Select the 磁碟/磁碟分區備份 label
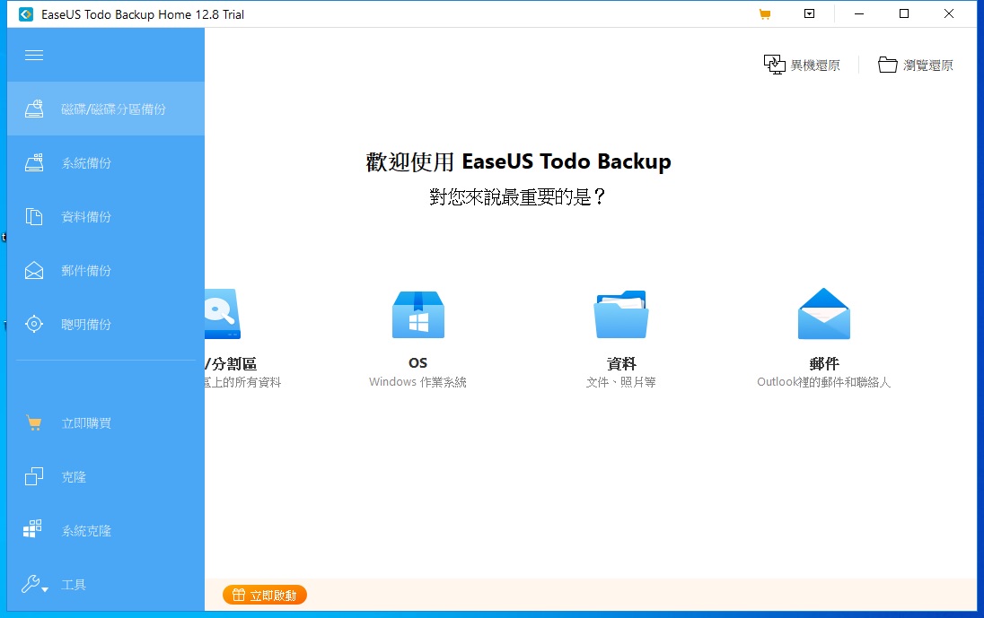Viewport: 984px width, 618px height. point(114,109)
